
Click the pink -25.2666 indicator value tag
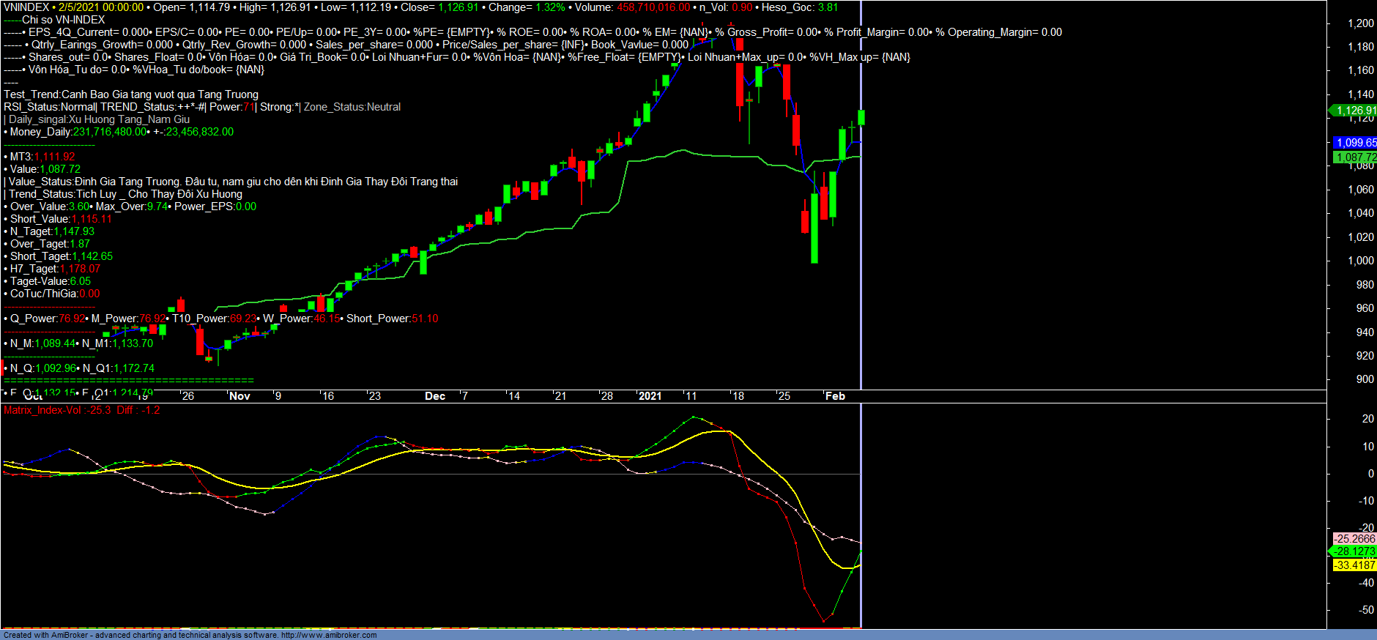tap(1354, 539)
